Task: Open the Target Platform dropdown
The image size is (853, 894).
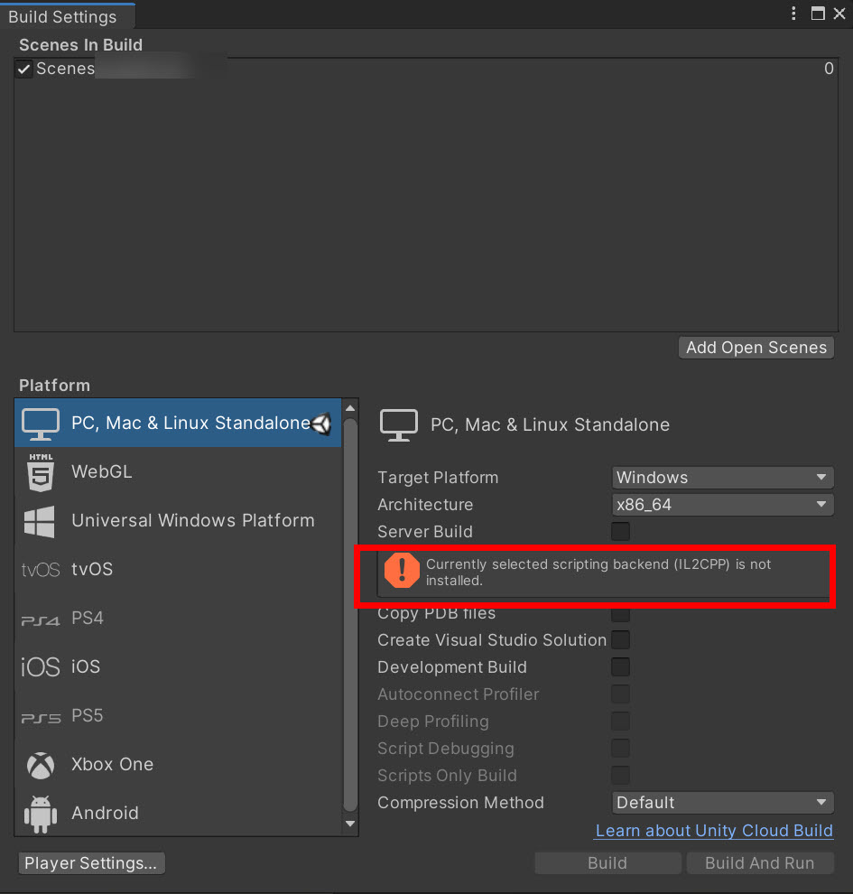Action: pyautogui.click(x=722, y=477)
